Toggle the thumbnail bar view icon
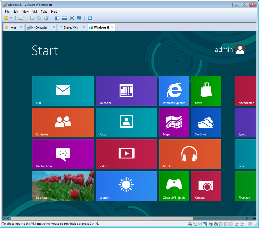259x228 pixels. point(64,18)
